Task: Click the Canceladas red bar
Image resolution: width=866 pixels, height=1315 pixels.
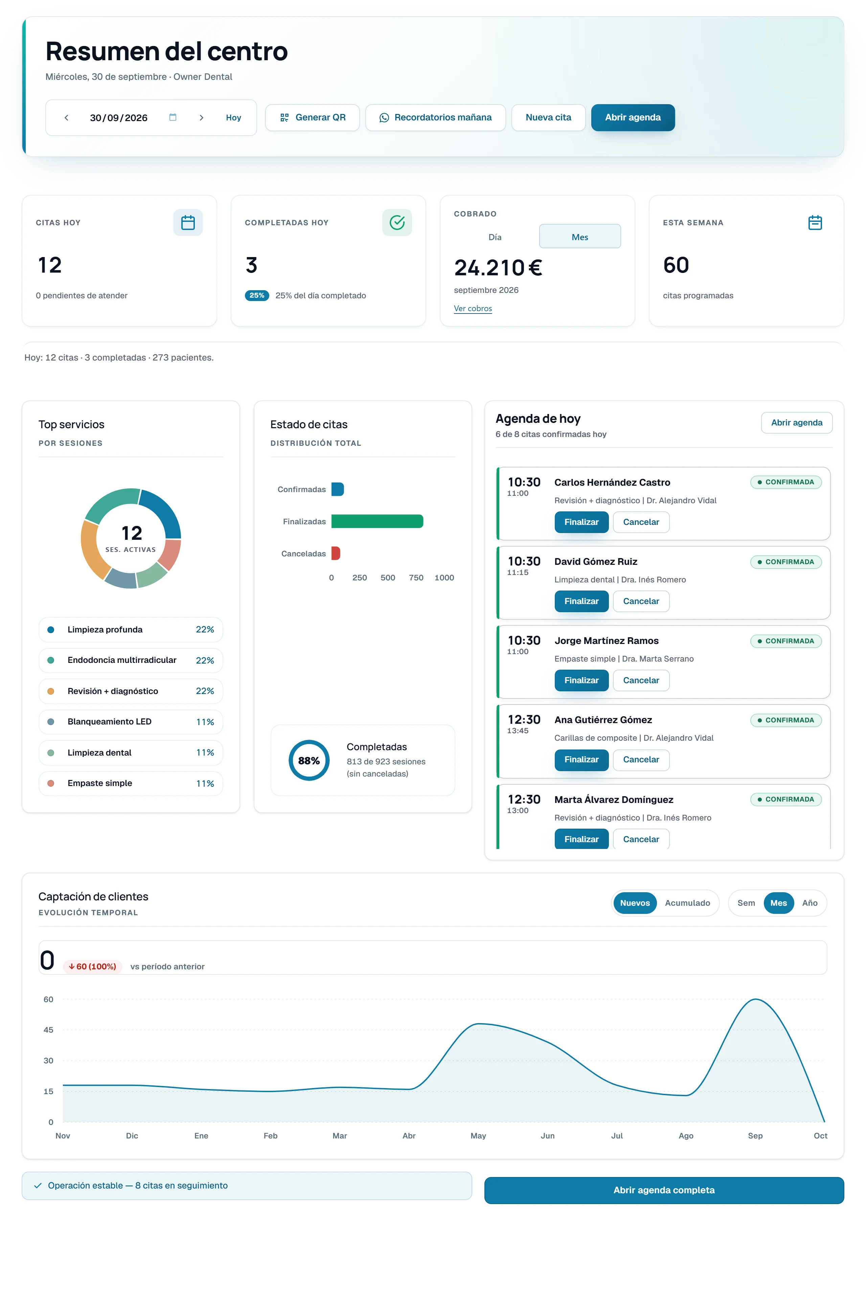Action: click(x=336, y=554)
